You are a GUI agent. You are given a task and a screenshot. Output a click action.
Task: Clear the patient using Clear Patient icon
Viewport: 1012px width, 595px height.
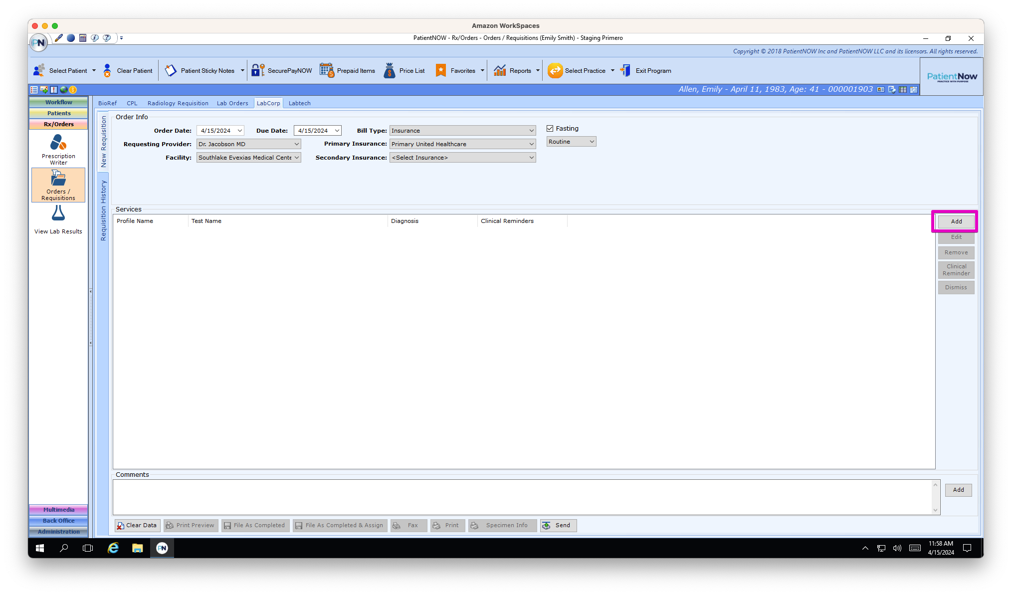pyautogui.click(x=108, y=70)
